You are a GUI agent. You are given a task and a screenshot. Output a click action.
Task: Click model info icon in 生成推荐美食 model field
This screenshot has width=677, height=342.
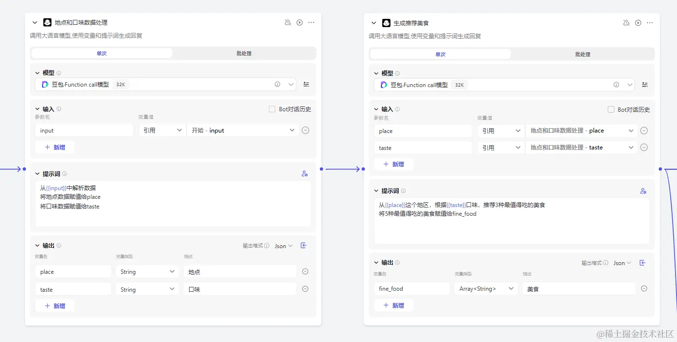616,85
